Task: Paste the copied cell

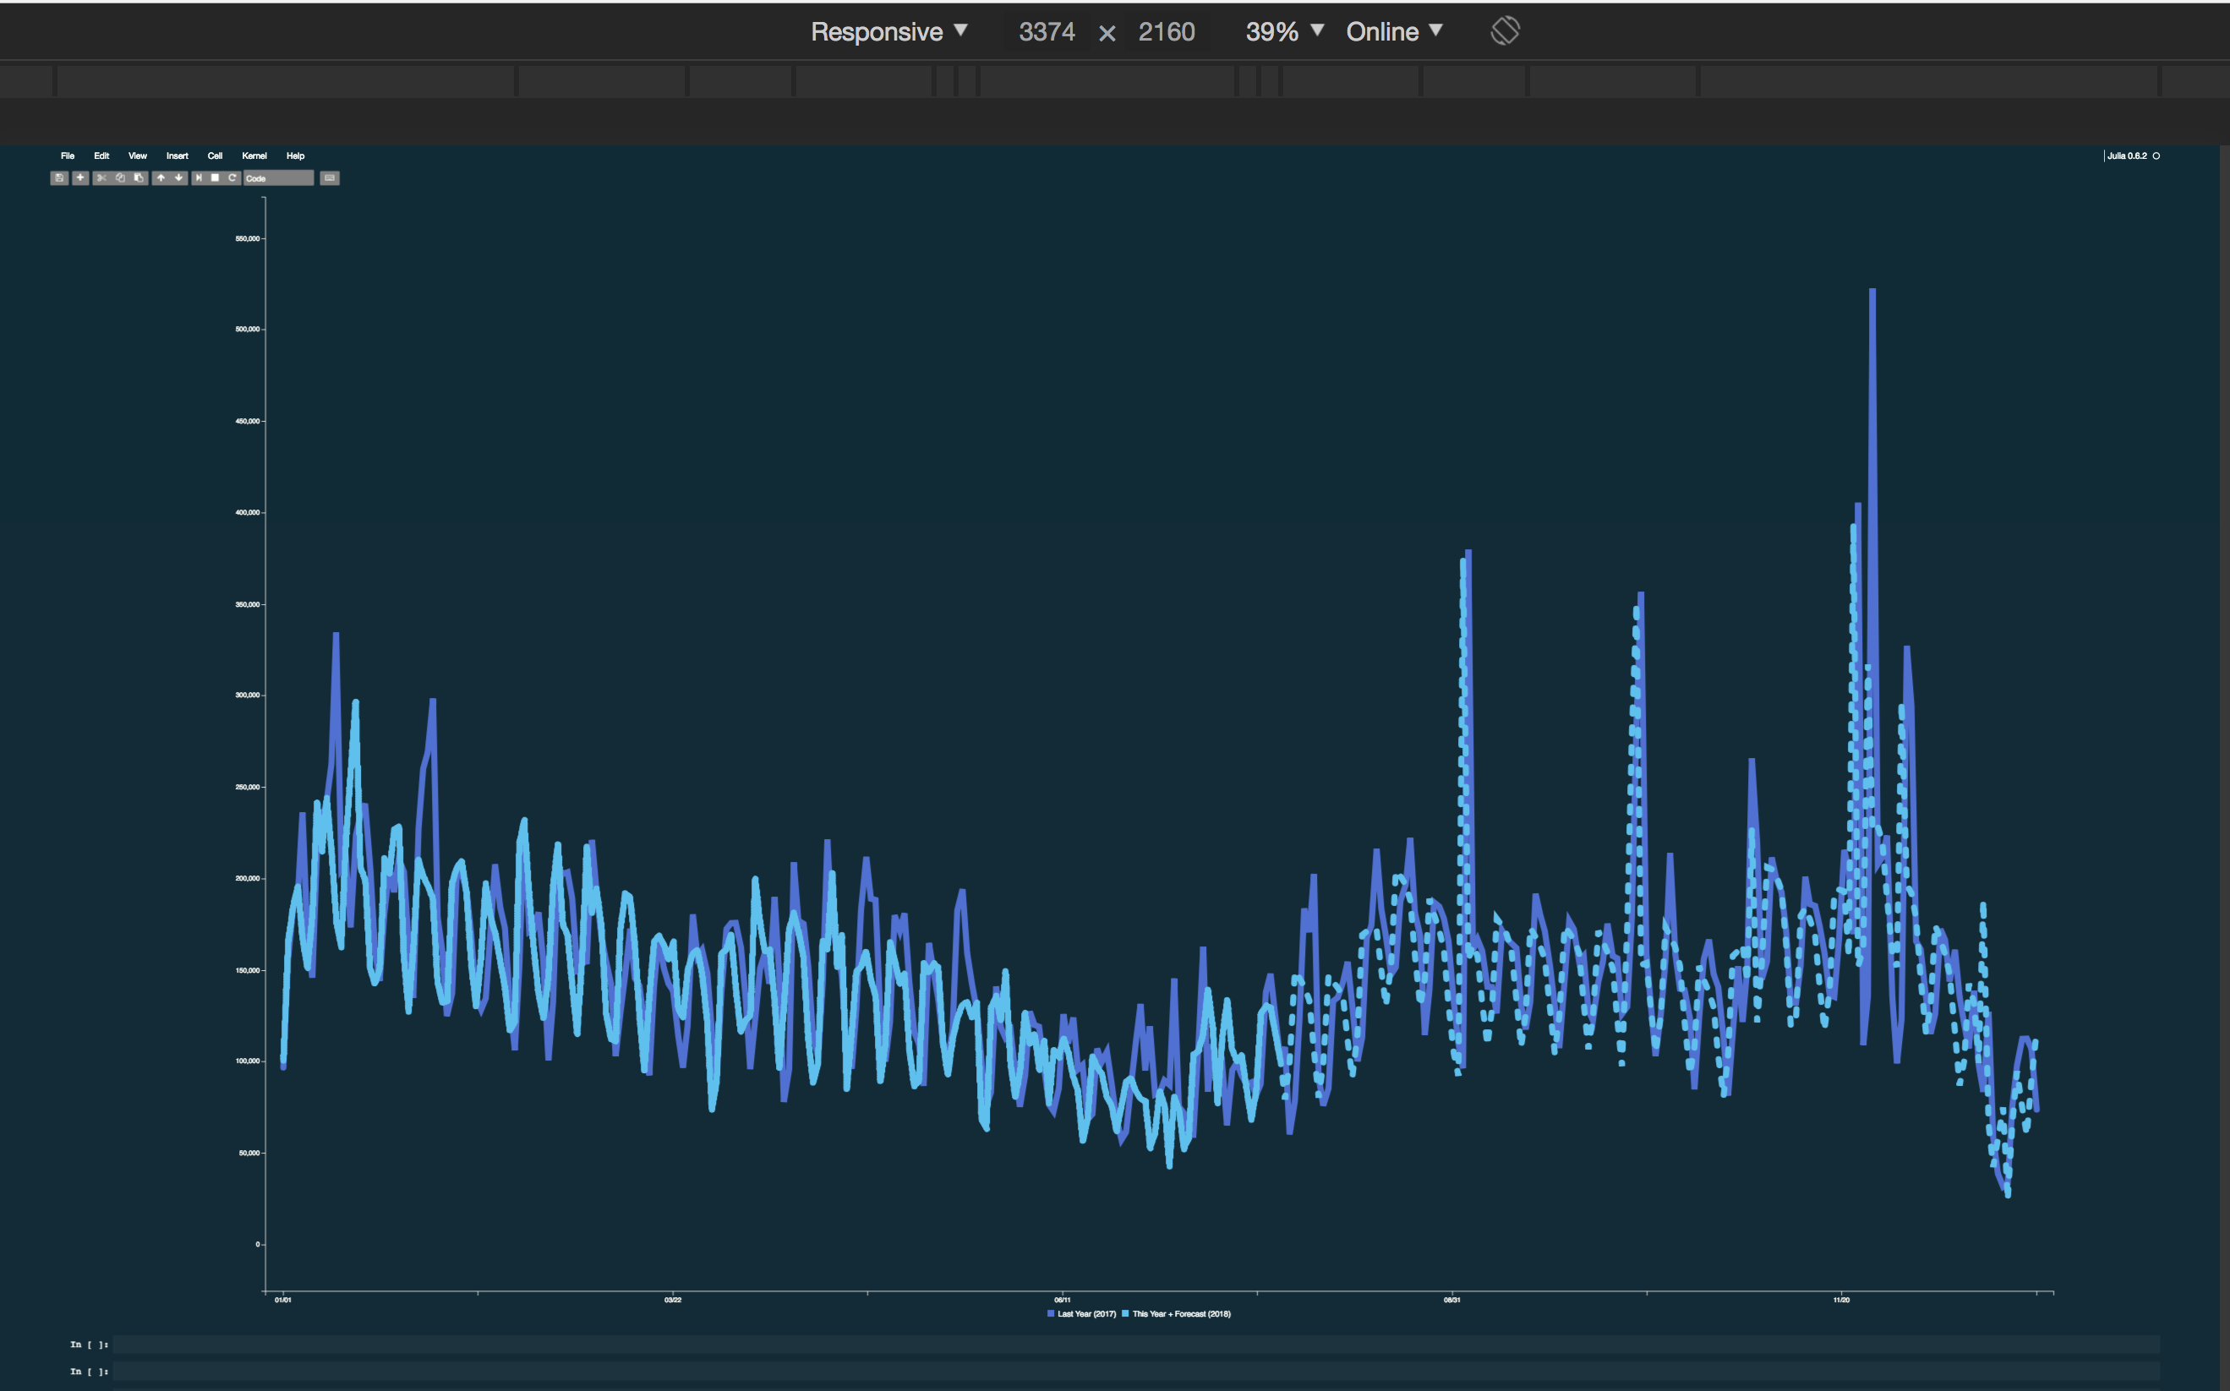Action: 137,178
